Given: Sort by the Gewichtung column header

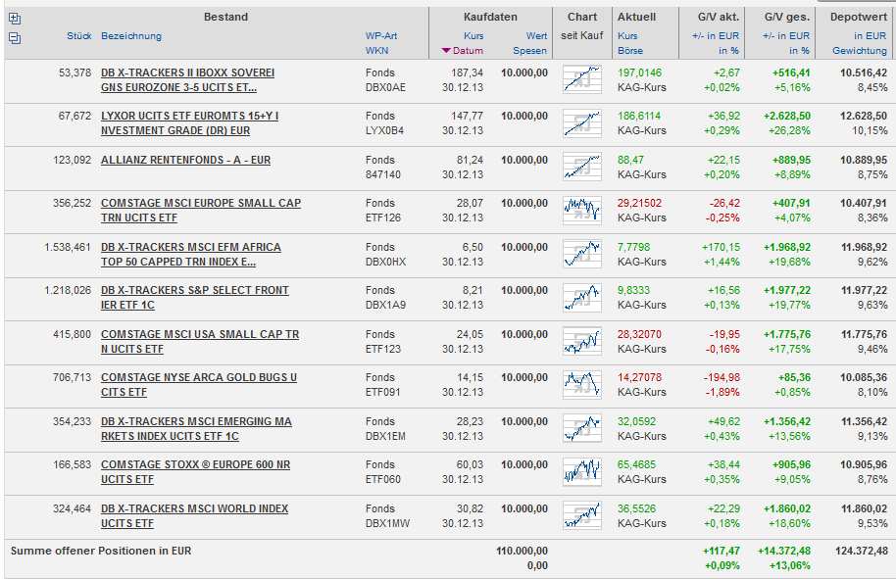Looking at the screenshot, I should click(x=859, y=51).
